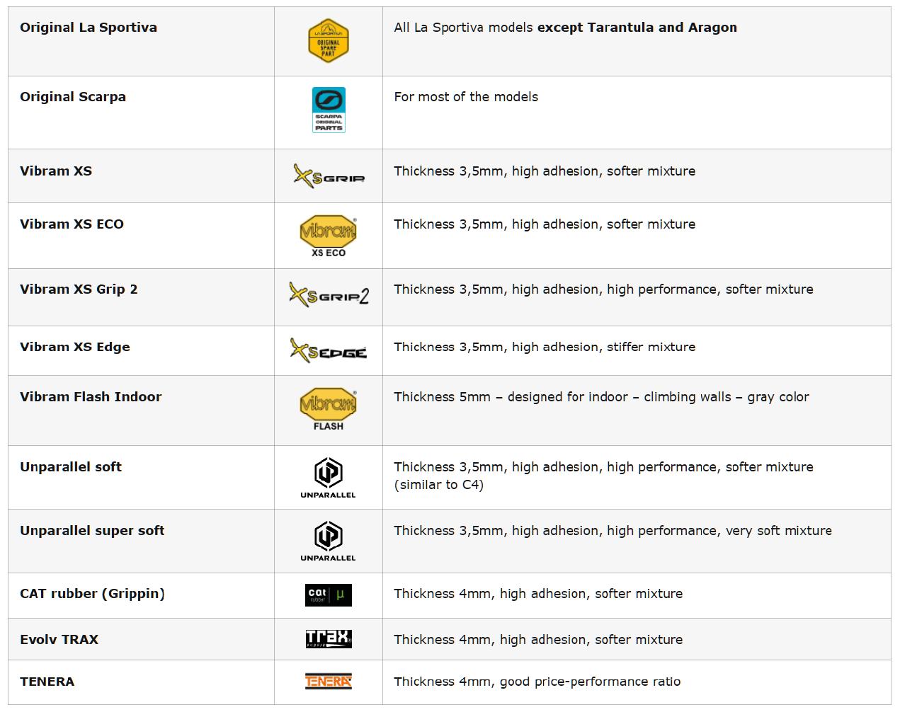900x712 pixels.
Task: Select the Original La Sportiva label
Action: point(89,28)
